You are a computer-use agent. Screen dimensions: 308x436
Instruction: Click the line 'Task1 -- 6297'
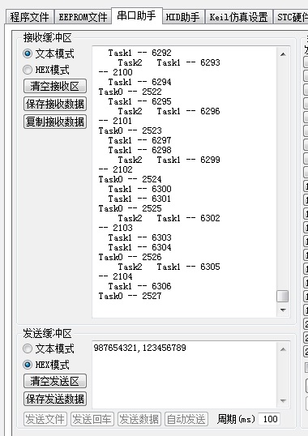tap(139, 140)
